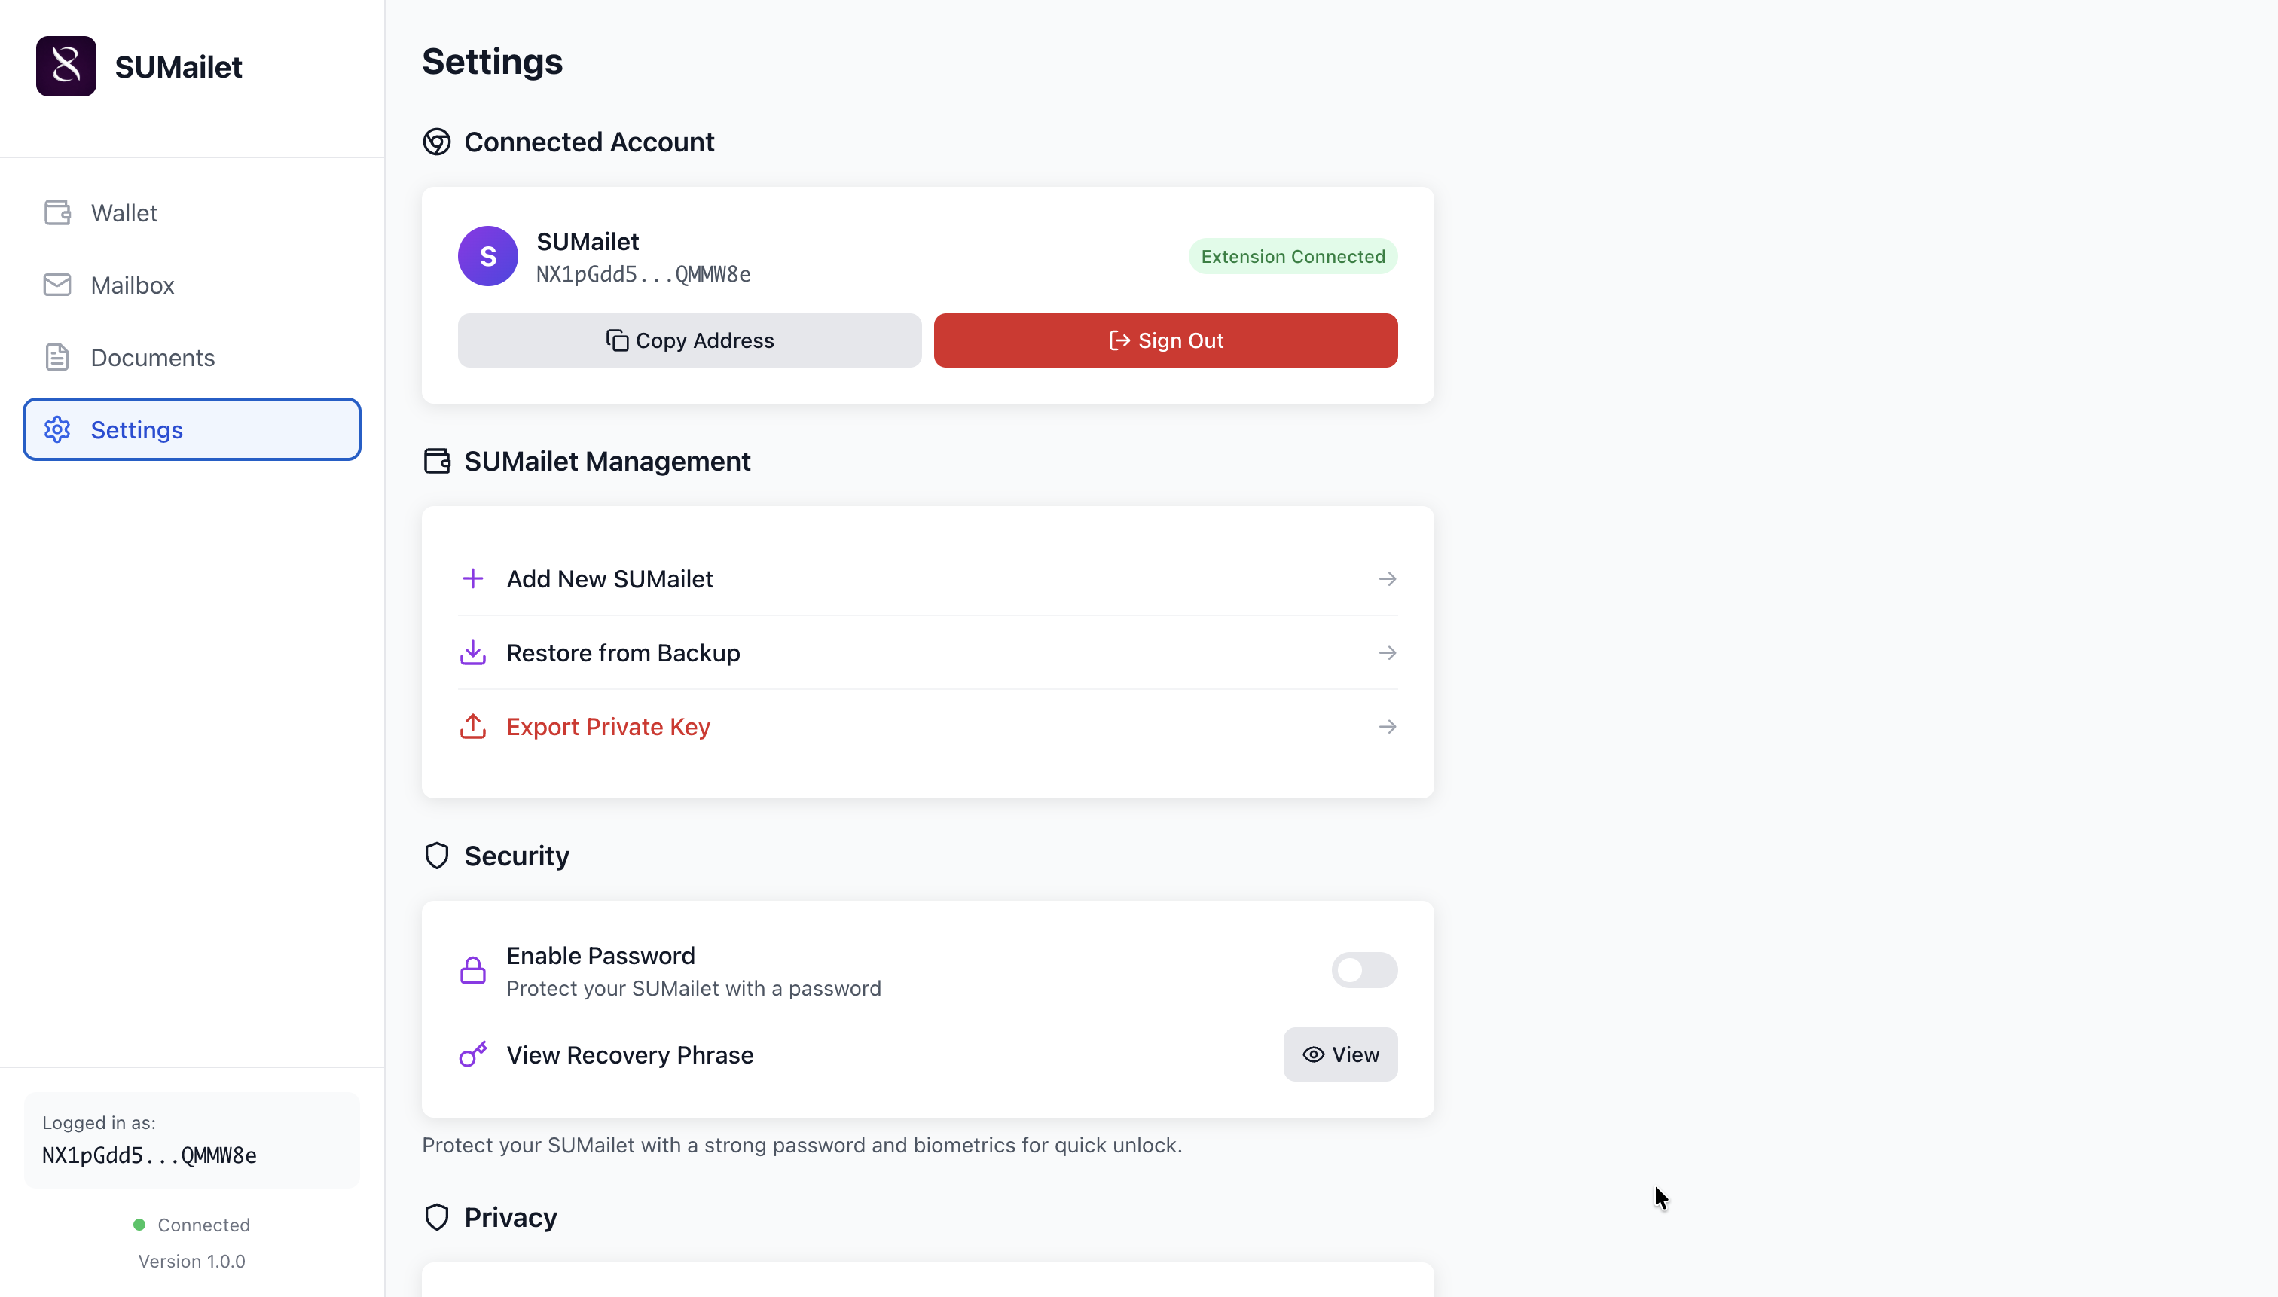The image size is (2278, 1297).
Task: Click the Security shield icon
Action: (436, 856)
